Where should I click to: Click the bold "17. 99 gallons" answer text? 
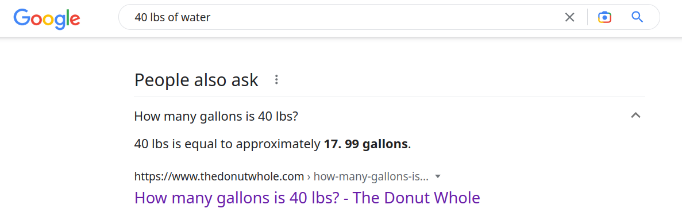click(366, 145)
